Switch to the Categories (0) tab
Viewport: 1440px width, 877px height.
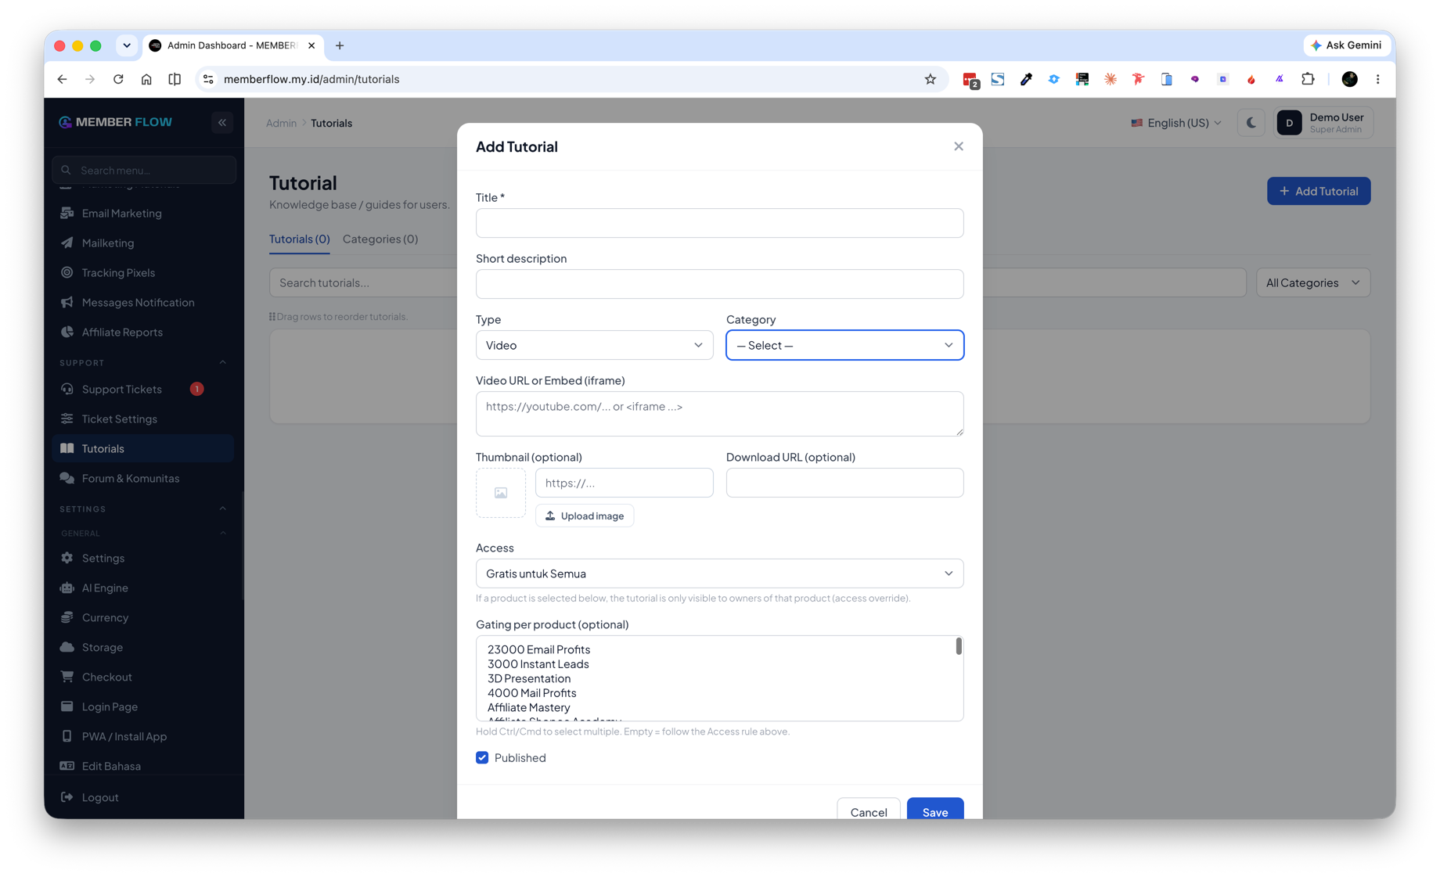pos(380,239)
